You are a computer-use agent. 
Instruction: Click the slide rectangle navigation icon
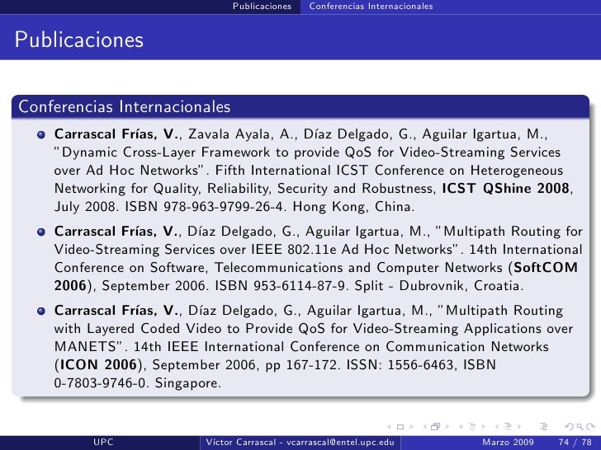tap(400, 427)
